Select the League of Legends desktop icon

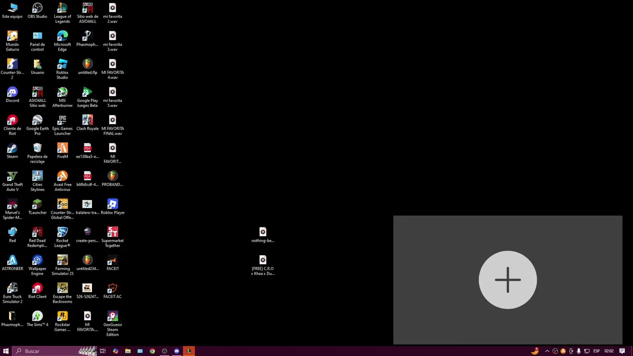(x=62, y=13)
